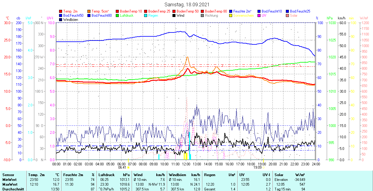Click the red Temp. 2m legend square

tap(61, 11)
